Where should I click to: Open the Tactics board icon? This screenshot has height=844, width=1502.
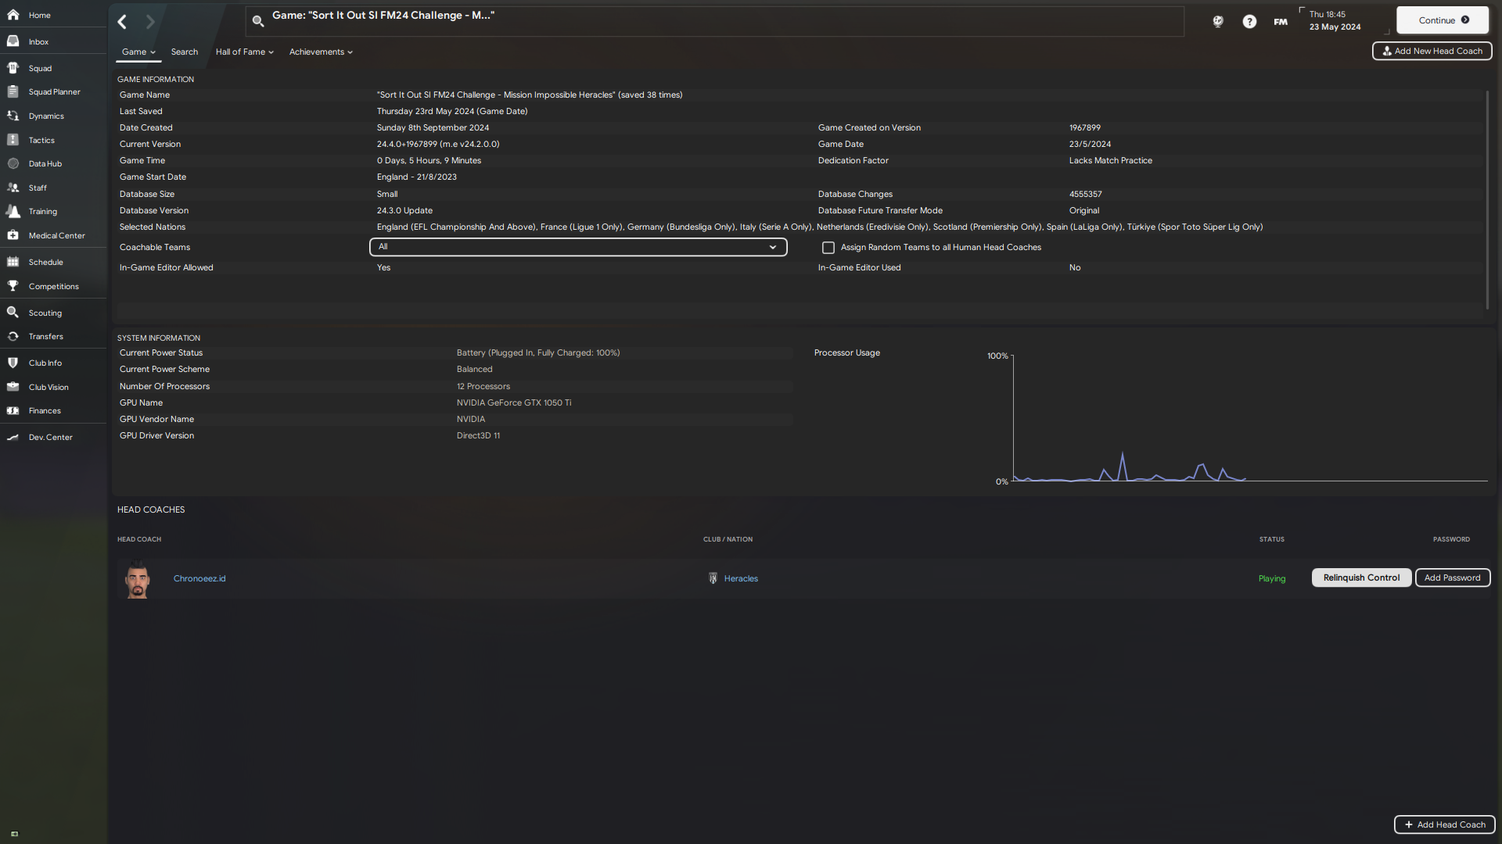pyautogui.click(x=13, y=140)
